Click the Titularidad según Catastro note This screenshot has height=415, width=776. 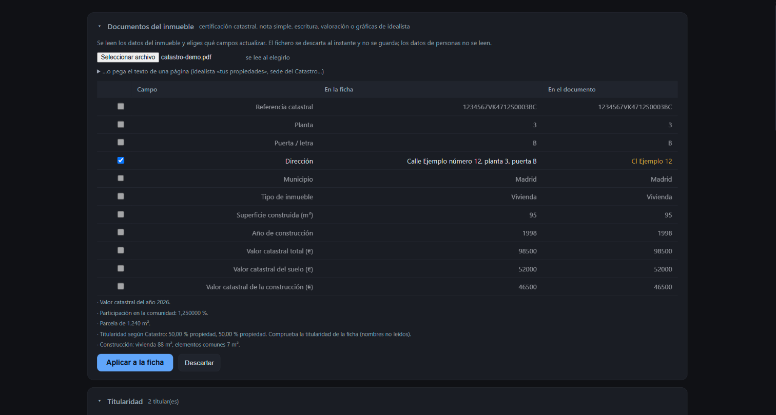(x=254, y=334)
